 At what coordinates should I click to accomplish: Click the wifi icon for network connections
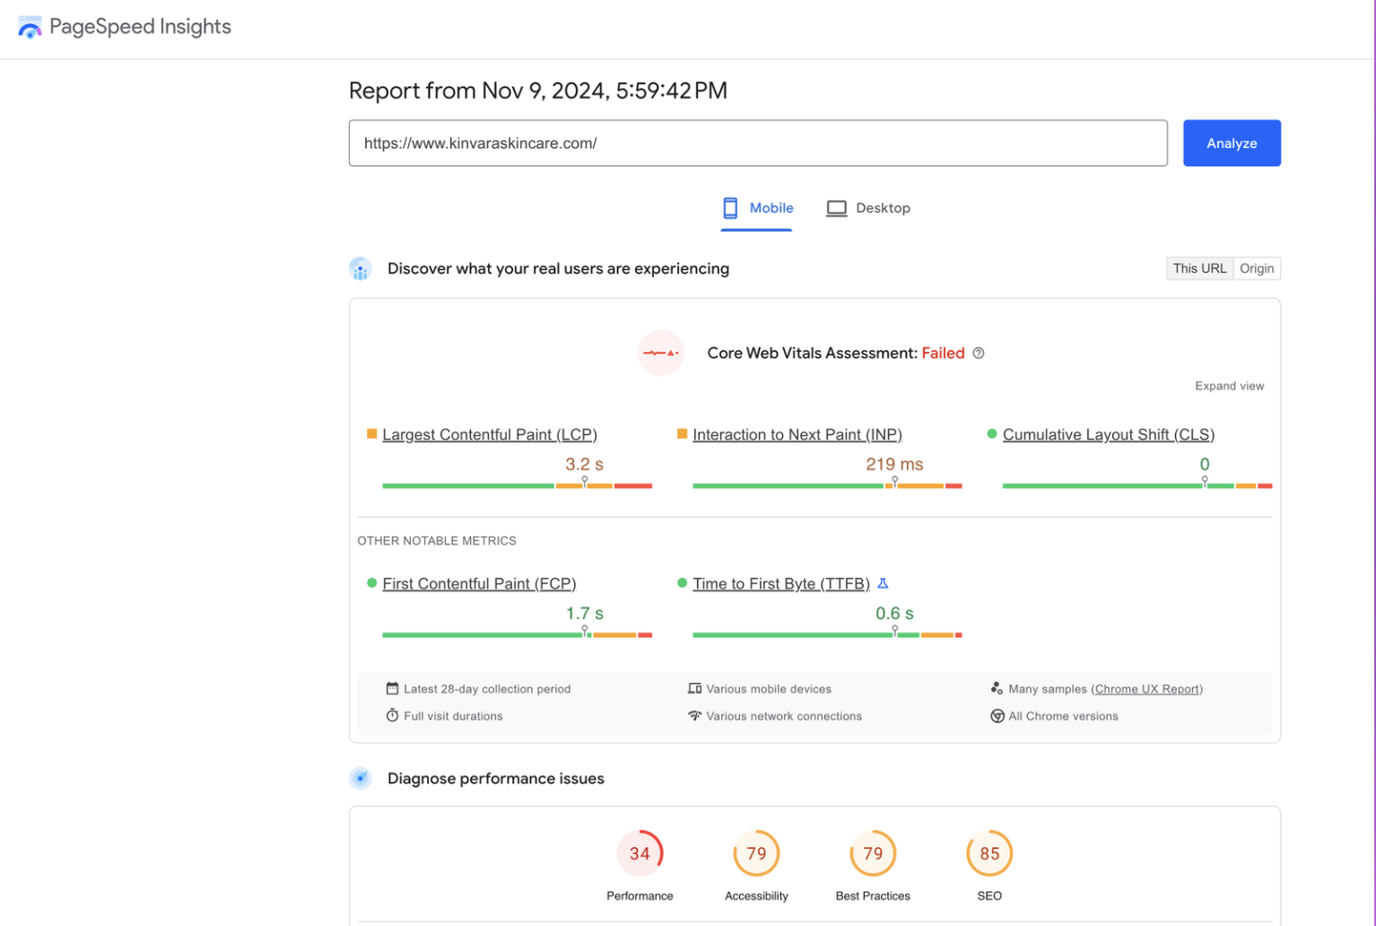click(694, 715)
